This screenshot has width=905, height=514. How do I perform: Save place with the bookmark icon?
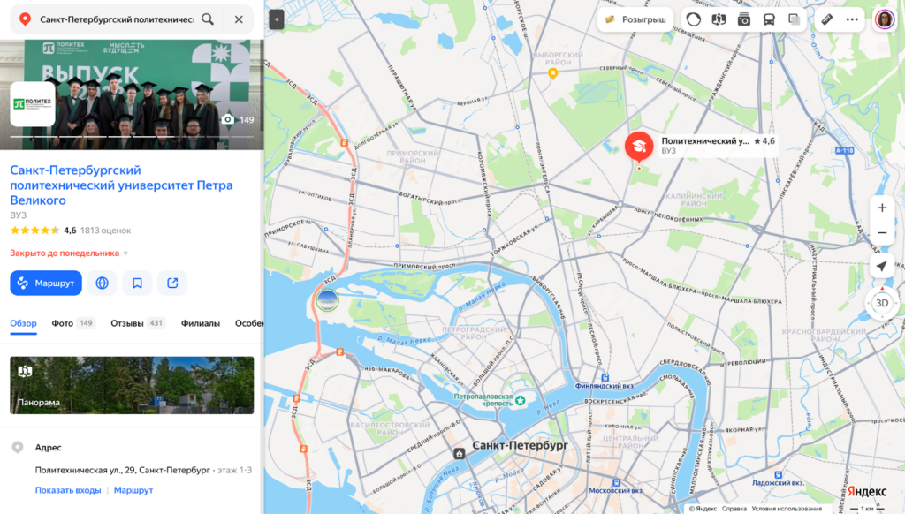click(x=137, y=283)
